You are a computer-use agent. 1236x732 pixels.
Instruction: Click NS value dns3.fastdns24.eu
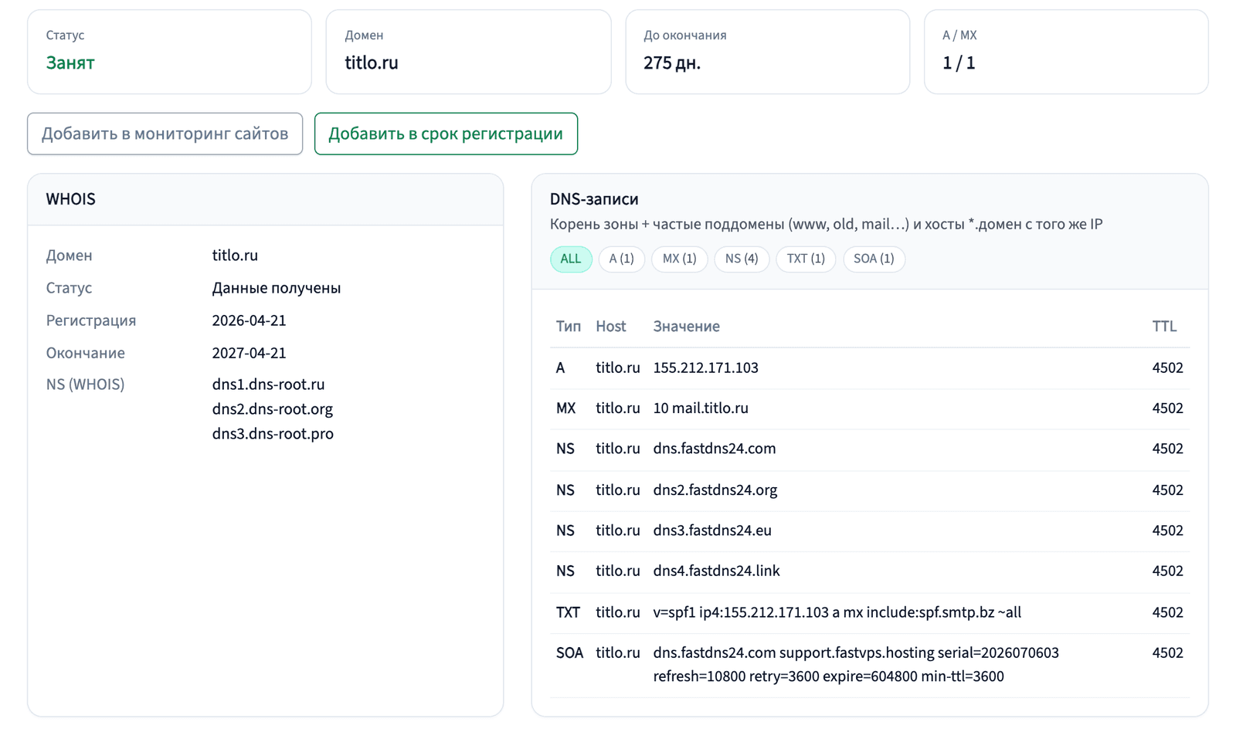click(712, 530)
